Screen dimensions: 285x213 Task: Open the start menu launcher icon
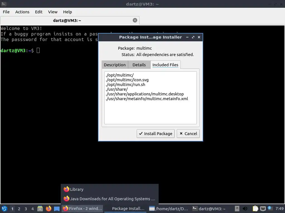pos(4,209)
